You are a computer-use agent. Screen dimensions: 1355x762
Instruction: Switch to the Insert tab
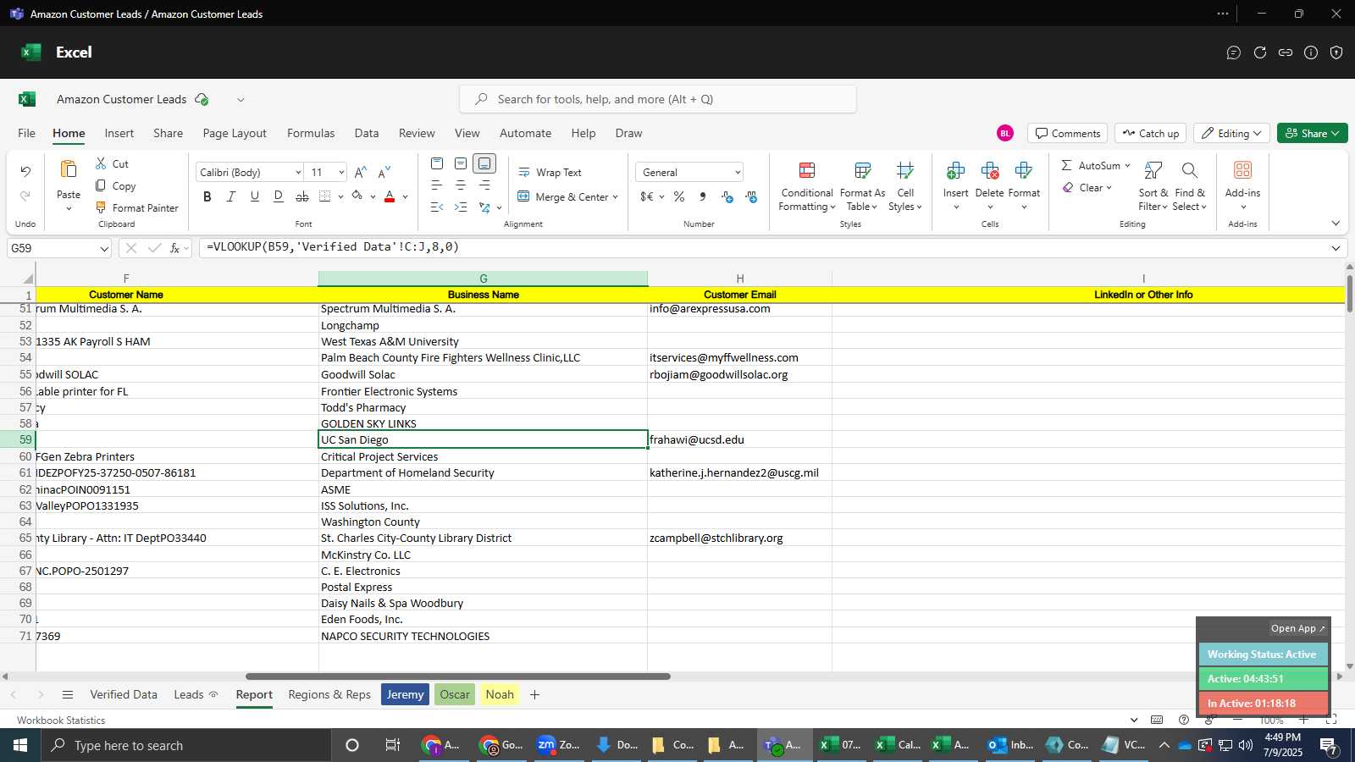tap(119, 133)
